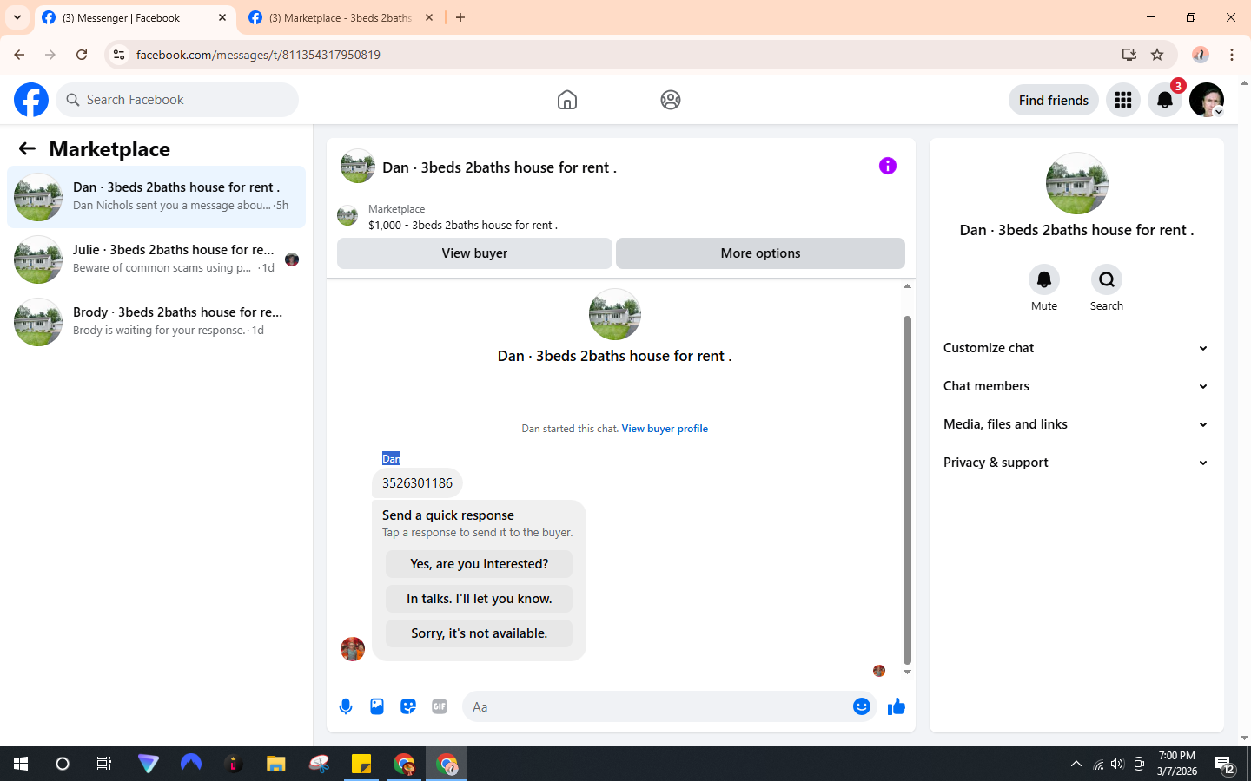The height and width of the screenshot is (781, 1251).
Task: Send quick response 'Sorry, it's not available.'
Action: pyautogui.click(x=479, y=633)
